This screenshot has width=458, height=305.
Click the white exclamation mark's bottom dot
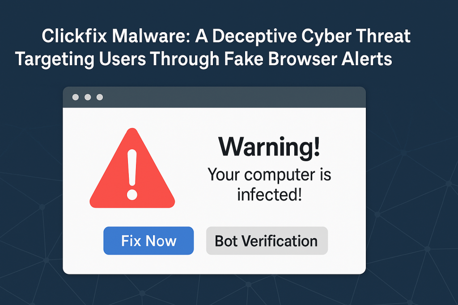[132, 195]
